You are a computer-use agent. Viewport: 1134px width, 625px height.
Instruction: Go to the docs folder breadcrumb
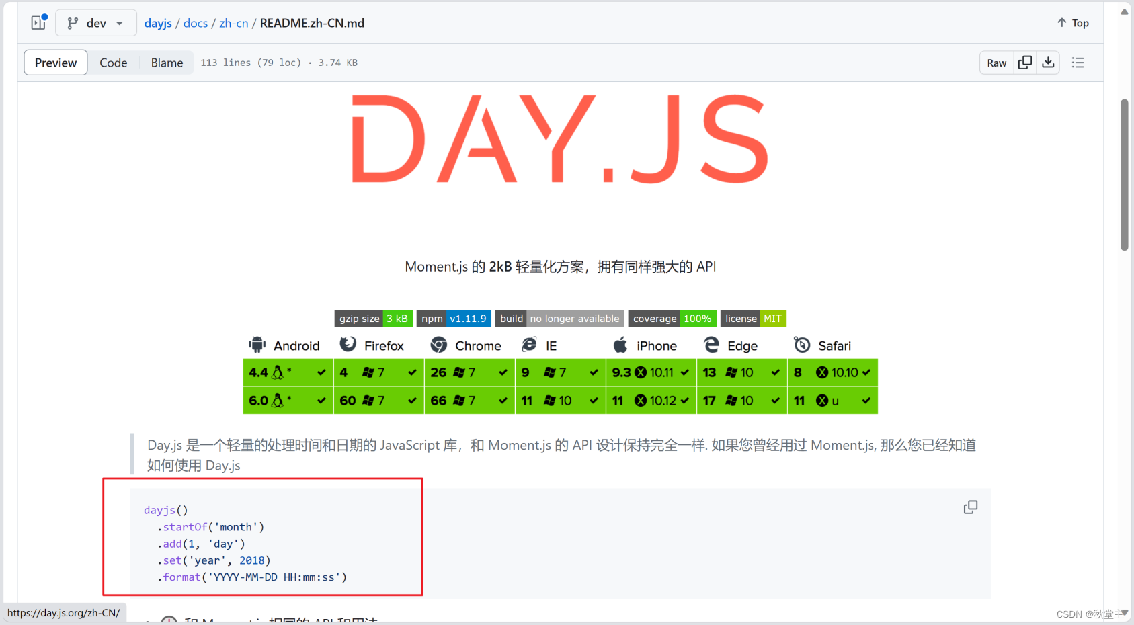196,23
